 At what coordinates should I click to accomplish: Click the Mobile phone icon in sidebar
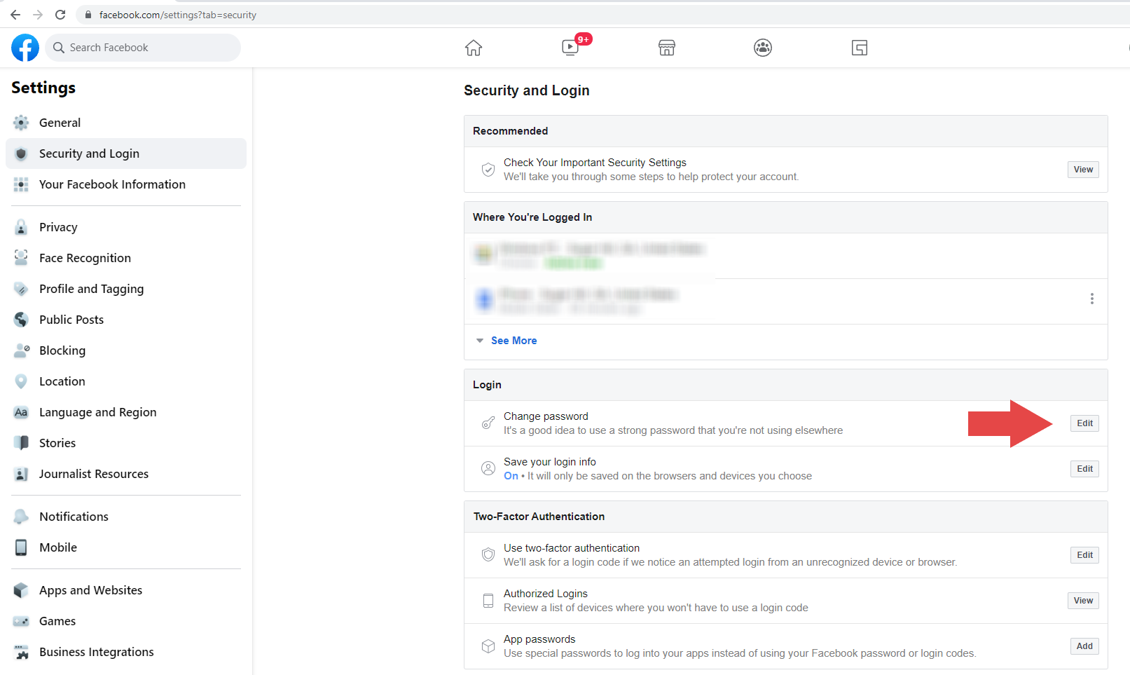(21, 547)
